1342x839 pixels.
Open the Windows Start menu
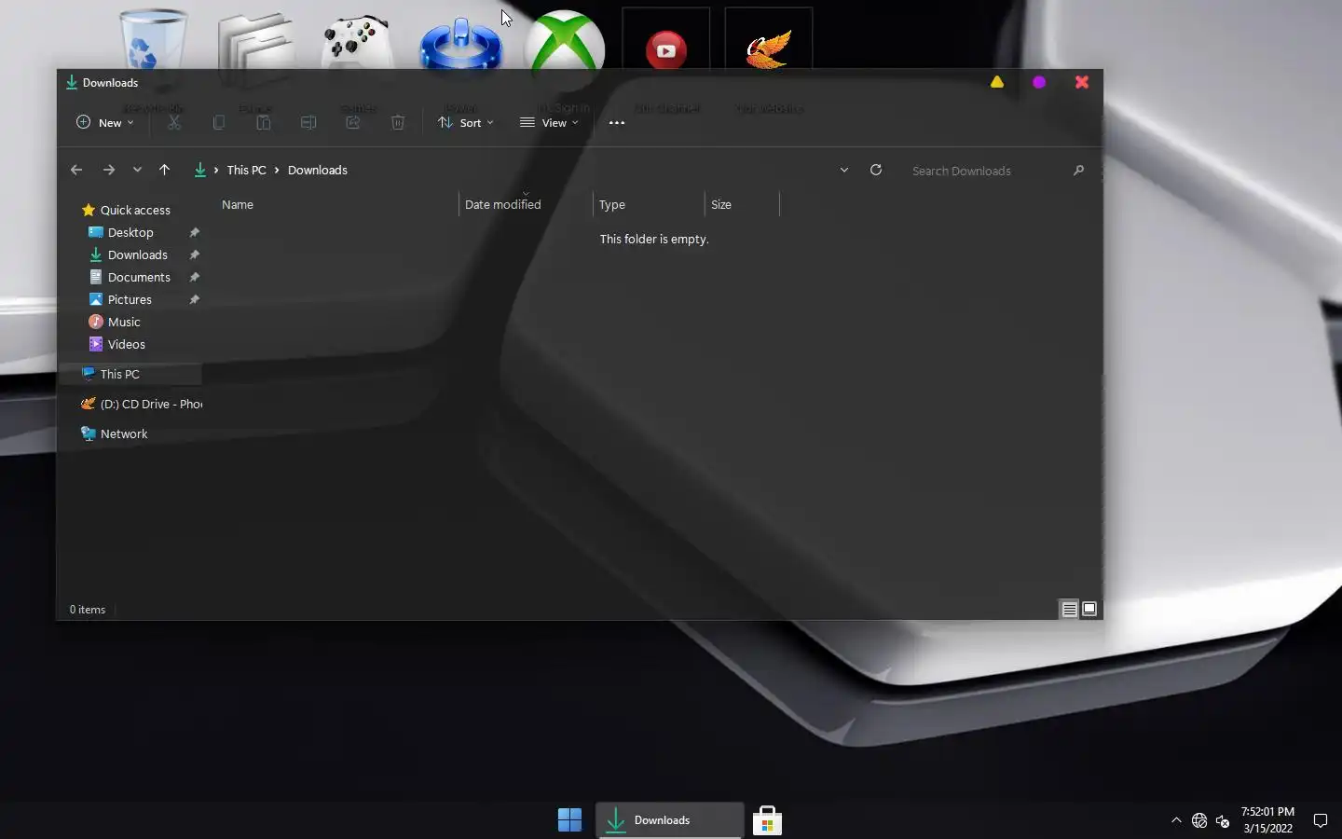point(569,820)
